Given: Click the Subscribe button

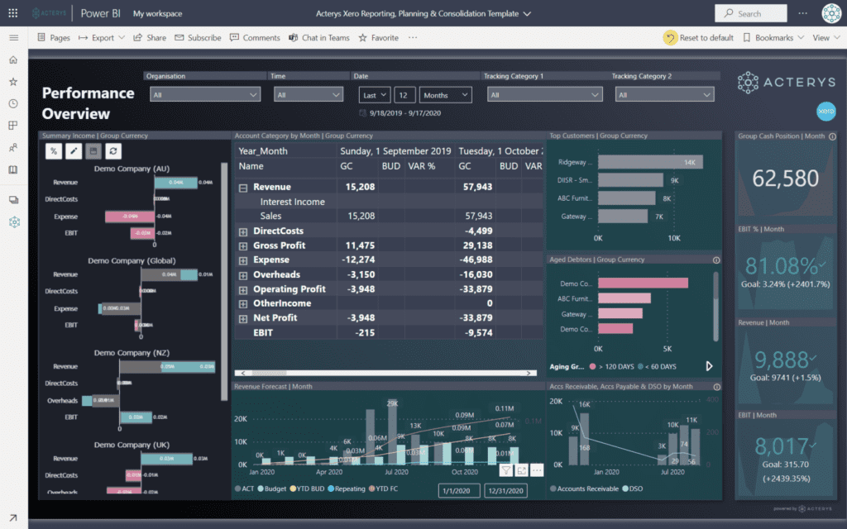Looking at the screenshot, I should [x=198, y=38].
